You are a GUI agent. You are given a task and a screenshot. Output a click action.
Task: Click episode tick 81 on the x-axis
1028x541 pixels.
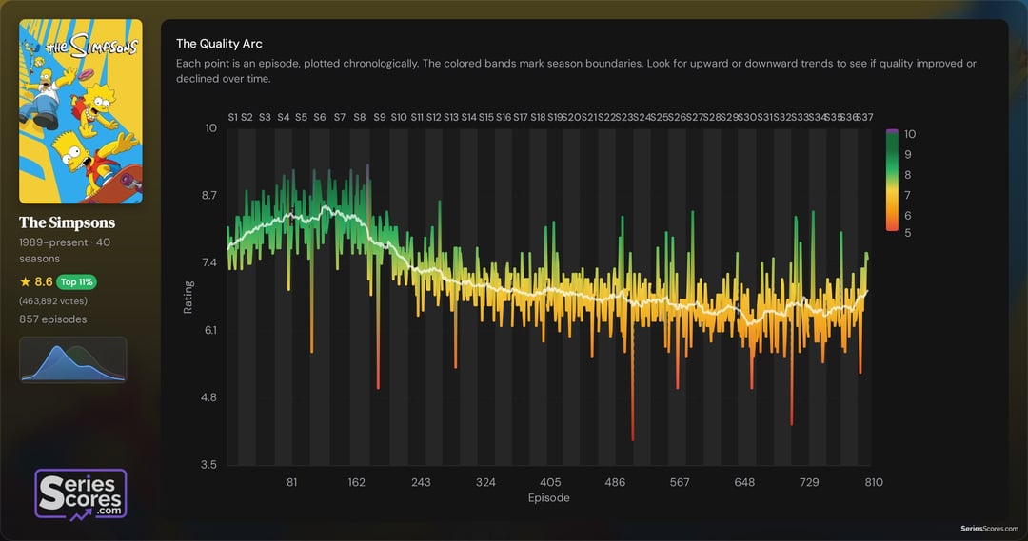pos(292,482)
